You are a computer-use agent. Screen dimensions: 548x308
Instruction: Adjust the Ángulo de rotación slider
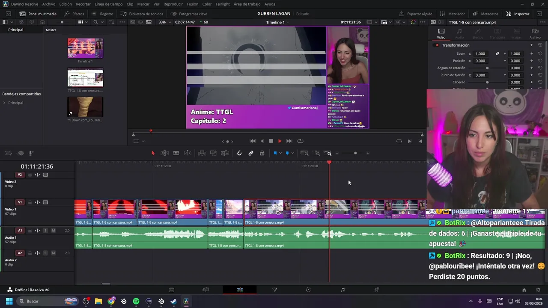pyautogui.click(x=487, y=68)
